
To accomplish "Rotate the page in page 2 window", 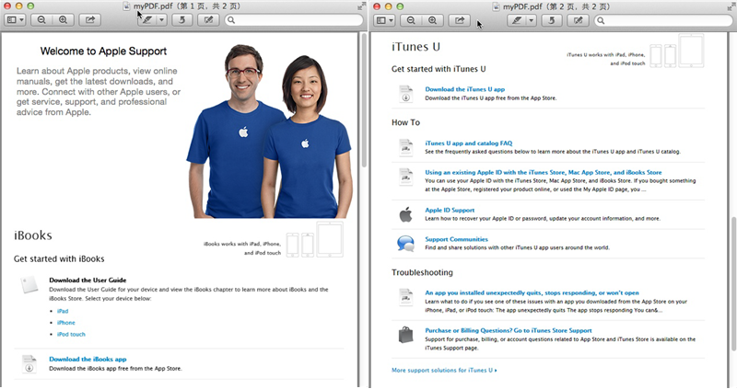I will coord(550,19).
